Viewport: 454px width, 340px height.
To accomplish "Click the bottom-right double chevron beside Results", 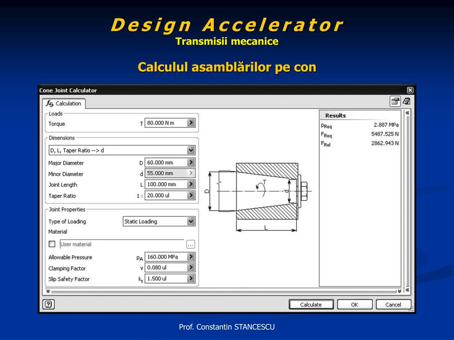I will pos(407,290).
